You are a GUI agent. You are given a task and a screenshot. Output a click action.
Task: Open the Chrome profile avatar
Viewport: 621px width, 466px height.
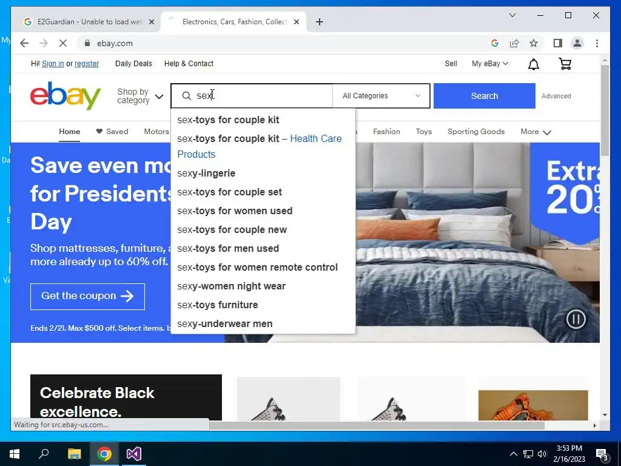click(577, 43)
